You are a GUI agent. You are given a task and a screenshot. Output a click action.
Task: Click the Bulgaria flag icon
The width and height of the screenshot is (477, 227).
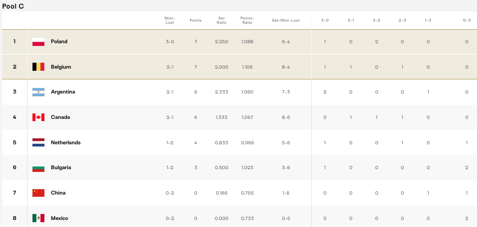tap(38, 168)
